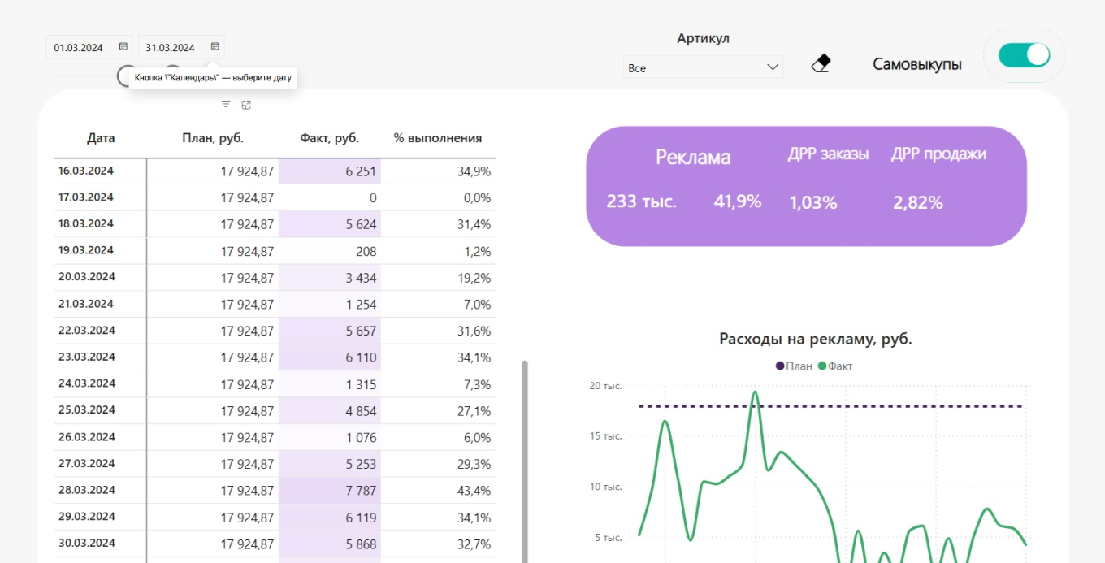The image size is (1105, 563).
Task: Click the end date field 31.03.2024
Action: coord(171,48)
